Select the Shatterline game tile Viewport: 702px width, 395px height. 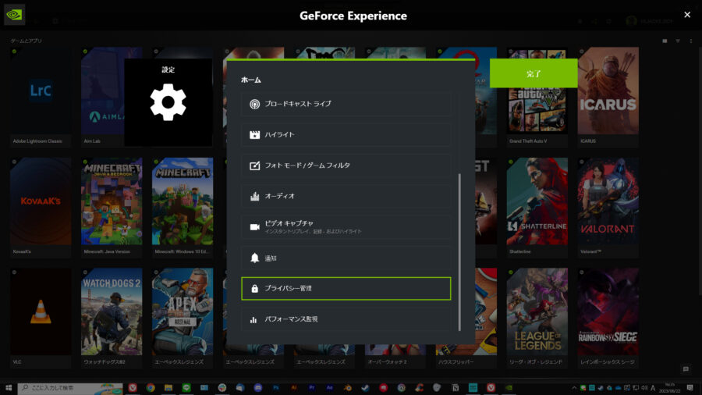coord(537,207)
